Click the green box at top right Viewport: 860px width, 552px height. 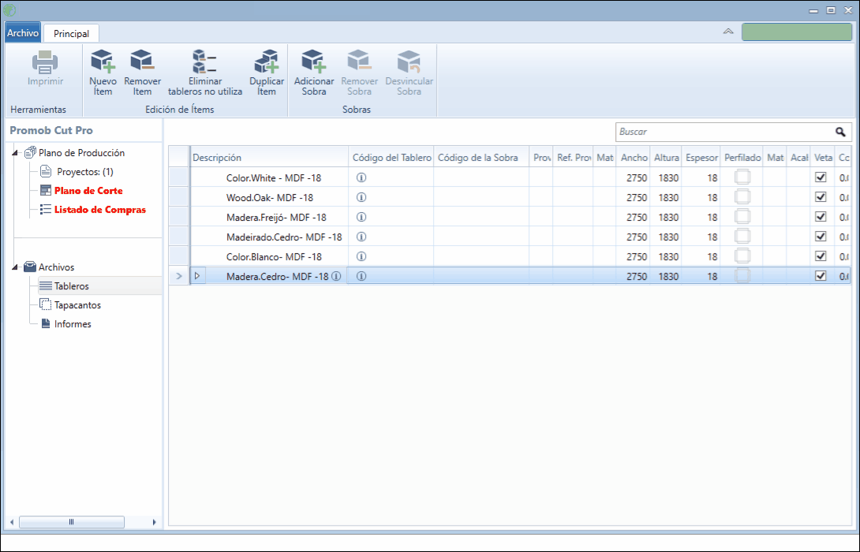pos(796,32)
